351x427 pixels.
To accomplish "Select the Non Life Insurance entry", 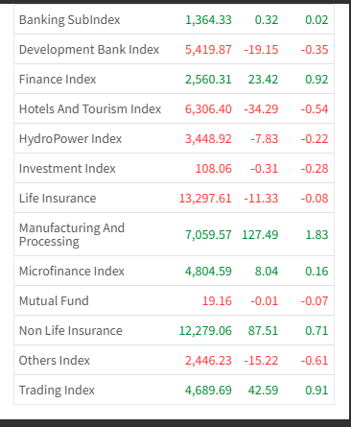I will pyautogui.click(x=71, y=331).
